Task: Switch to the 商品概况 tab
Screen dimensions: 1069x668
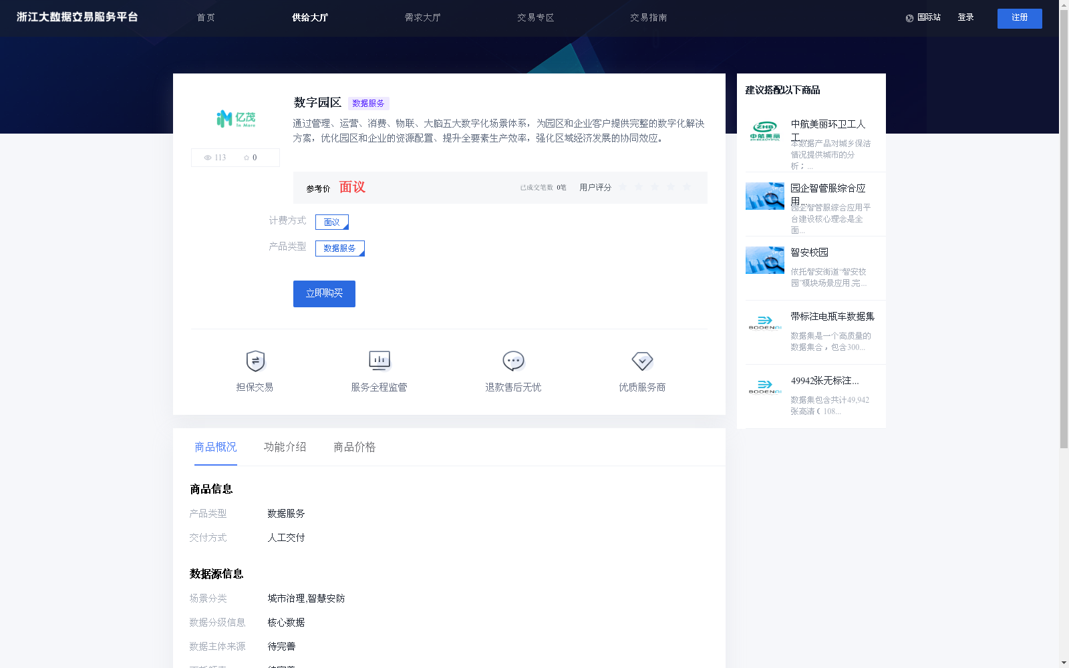Action: [216, 447]
